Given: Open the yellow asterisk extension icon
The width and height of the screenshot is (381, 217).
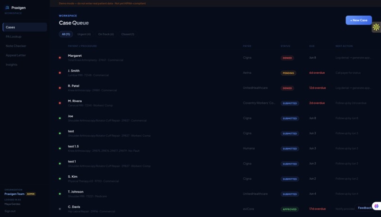Looking at the screenshot, I should coord(376,27).
